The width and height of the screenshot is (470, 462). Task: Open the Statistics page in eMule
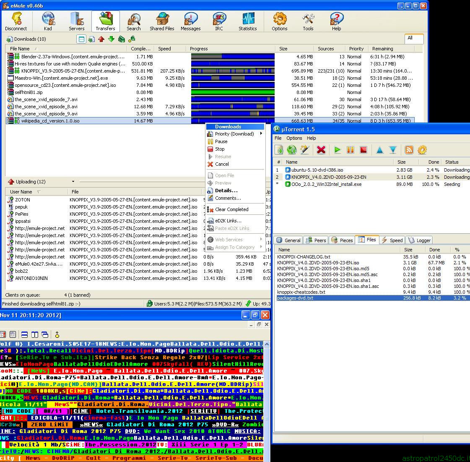point(248,21)
